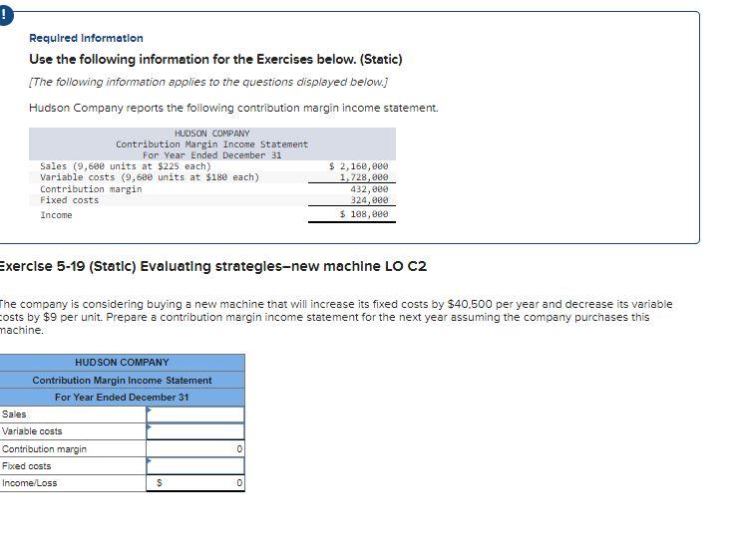The width and height of the screenshot is (735, 551).
Task: Select the Fixed costs amount input cell
Action: pyautogui.click(x=195, y=465)
